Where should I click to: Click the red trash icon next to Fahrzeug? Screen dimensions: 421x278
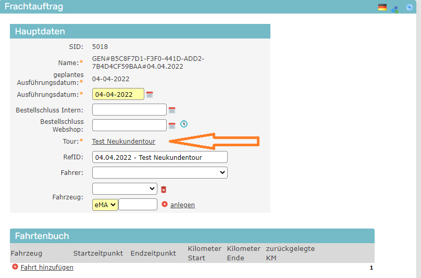(164, 189)
